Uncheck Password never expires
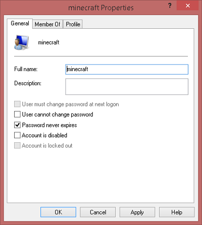Image resolution: width=202 pixels, height=225 pixels. click(17, 125)
